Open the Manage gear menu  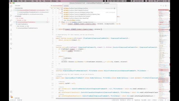(11, 97)
